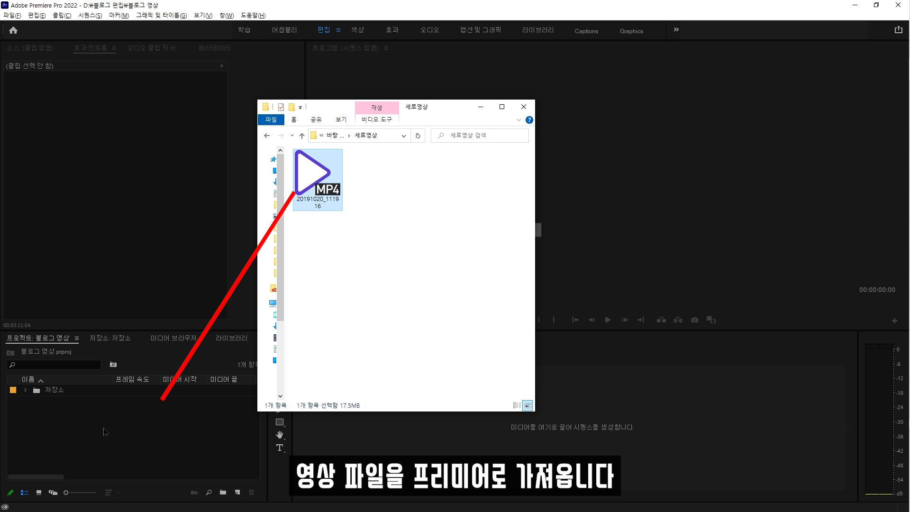The image size is (910, 512).
Task: Select the Hand tool
Action: (280, 435)
